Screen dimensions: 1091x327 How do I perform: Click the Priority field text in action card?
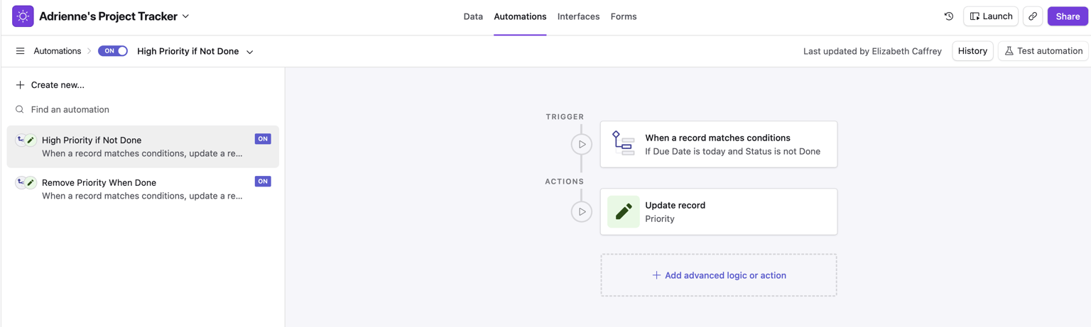pyautogui.click(x=660, y=219)
